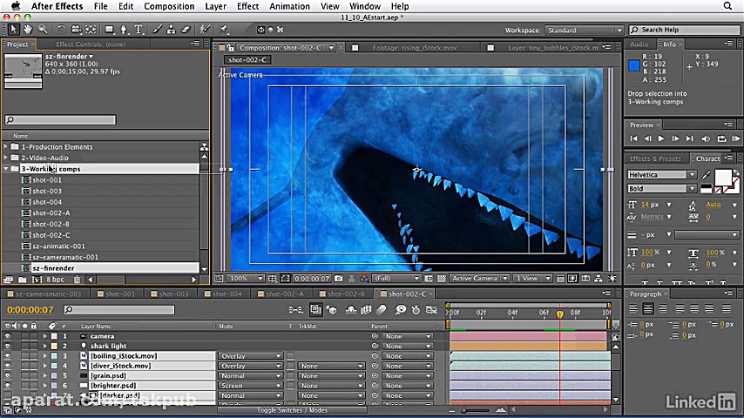This screenshot has height=418, width=744.
Task: Select the Puppet Pin tool
Action: coord(224,30)
